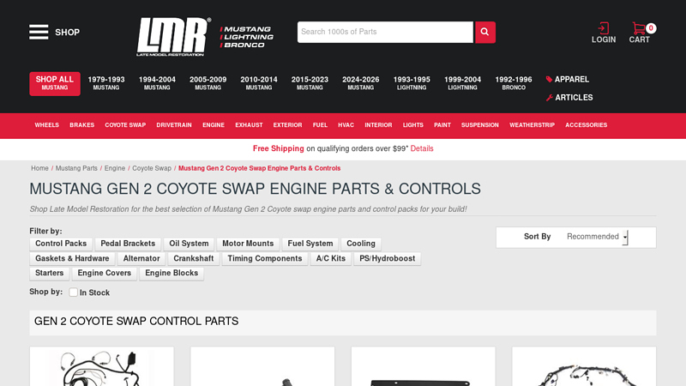Select 1992-1996 Bronco tab
Screen dimensions: 686x386
514,83
